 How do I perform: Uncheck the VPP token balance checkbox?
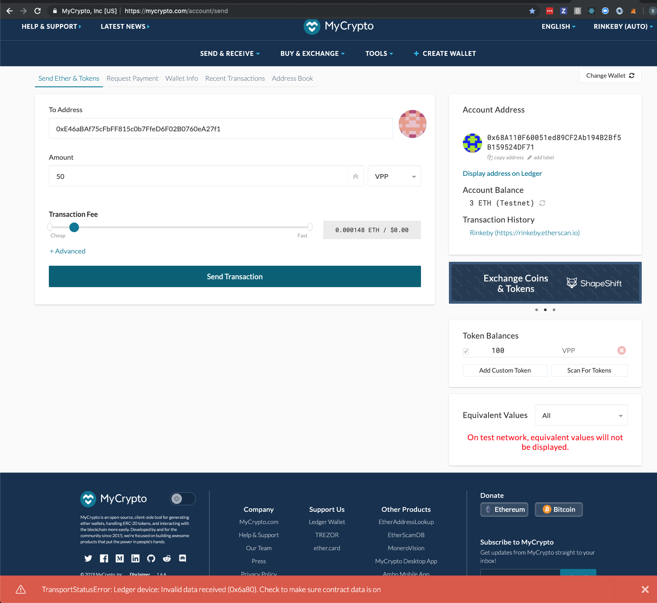click(466, 351)
